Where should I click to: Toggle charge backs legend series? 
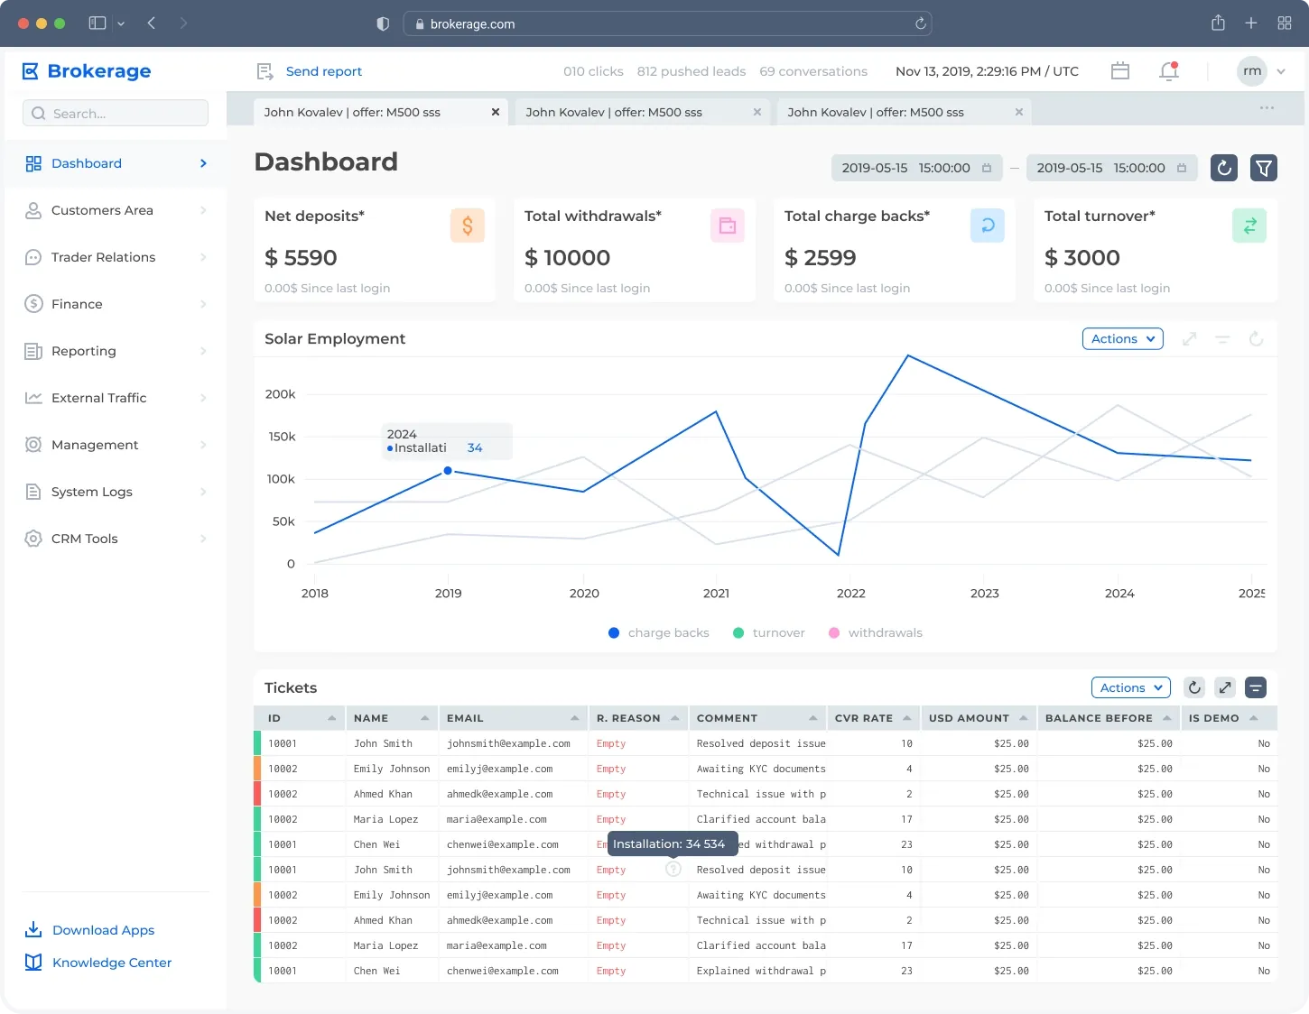(x=659, y=632)
